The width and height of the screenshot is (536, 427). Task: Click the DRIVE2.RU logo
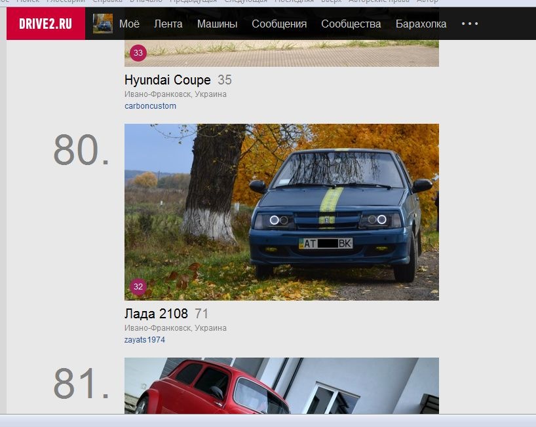pos(46,24)
